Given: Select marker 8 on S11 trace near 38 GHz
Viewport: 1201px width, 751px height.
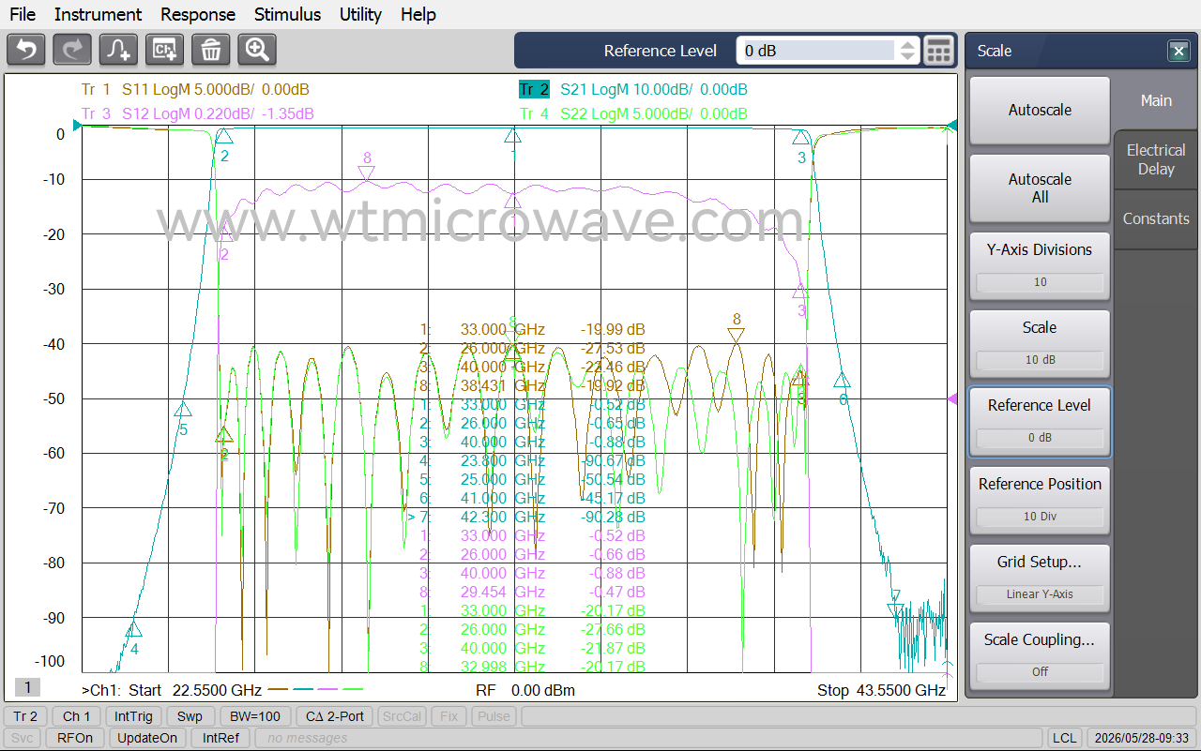Looking at the screenshot, I should click(x=737, y=335).
